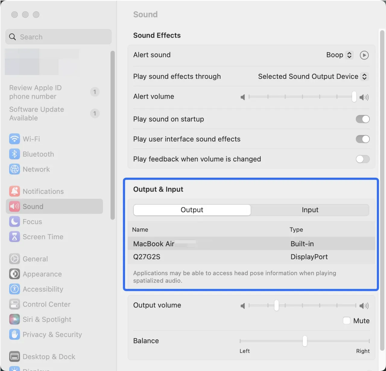386x371 pixels.
Task: Disable Play sound on startup switch
Action: click(363, 119)
